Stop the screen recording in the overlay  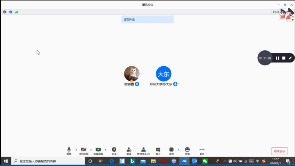tap(284, 58)
